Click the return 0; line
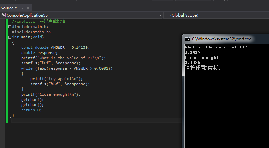Viewport: 269px width, 148px height. tap(31, 110)
